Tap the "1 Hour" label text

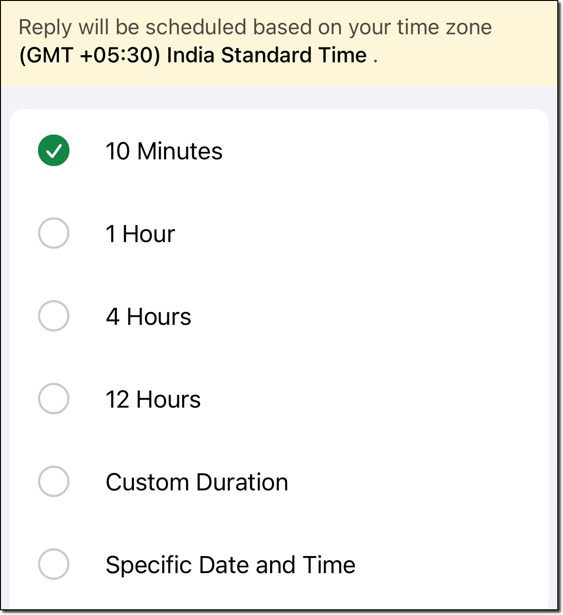pyautogui.click(x=140, y=234)
